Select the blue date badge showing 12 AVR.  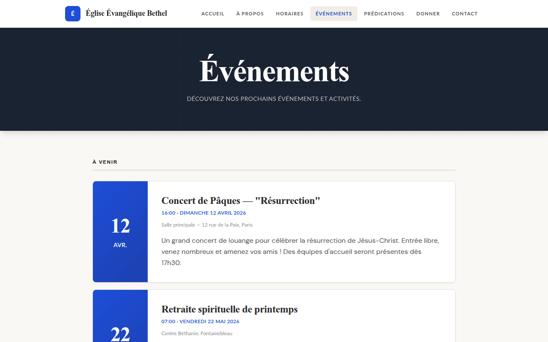point(120,231)
